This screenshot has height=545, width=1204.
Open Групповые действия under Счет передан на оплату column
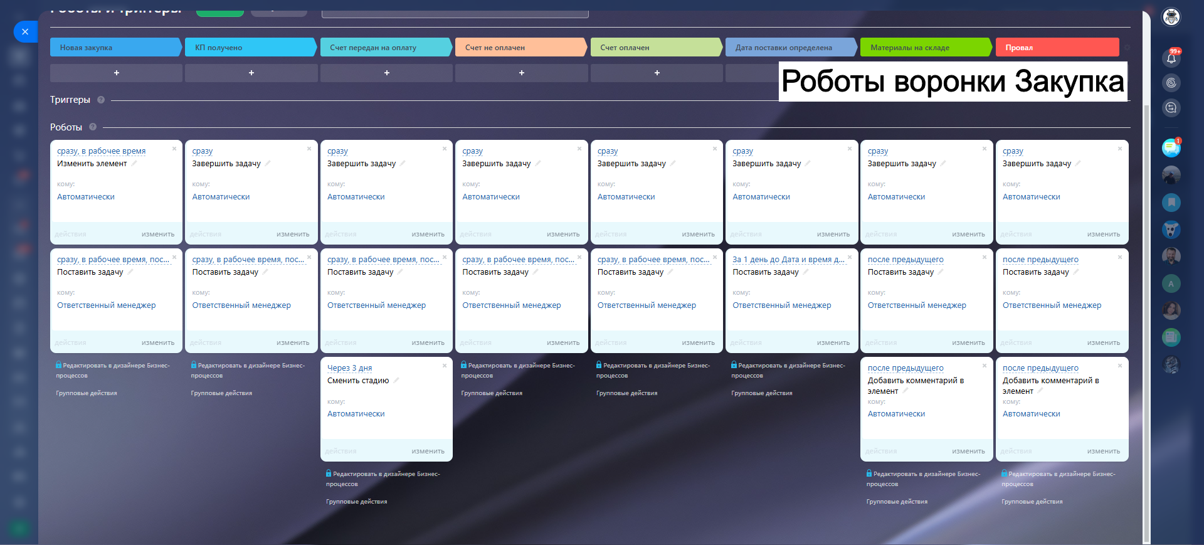(357, 502)
